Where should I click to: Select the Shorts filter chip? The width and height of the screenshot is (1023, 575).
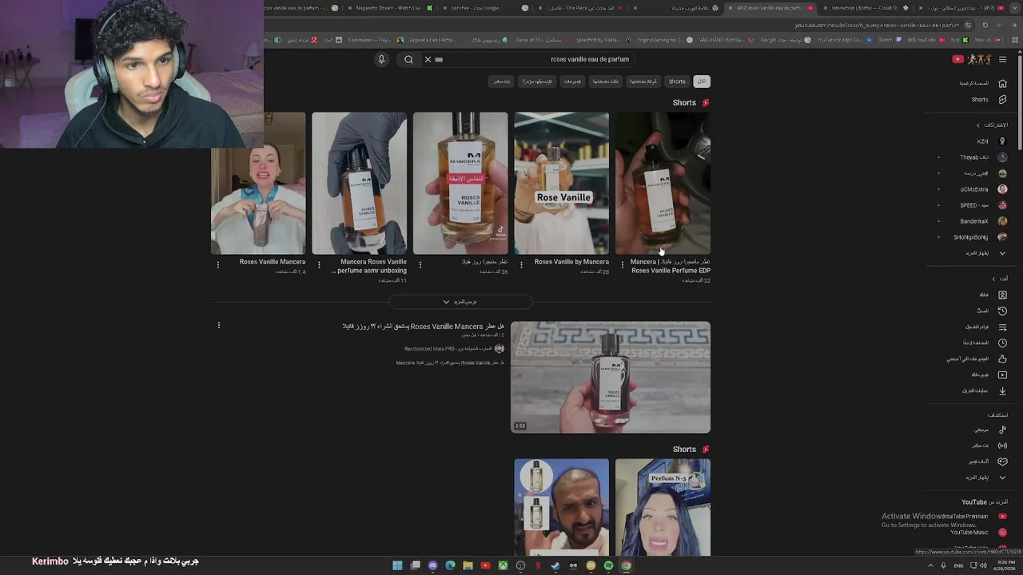[677, 81]
